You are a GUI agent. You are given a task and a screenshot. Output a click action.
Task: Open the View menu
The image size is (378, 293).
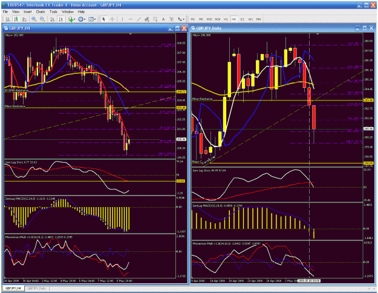pyautogui.click(x=16, y=12)
